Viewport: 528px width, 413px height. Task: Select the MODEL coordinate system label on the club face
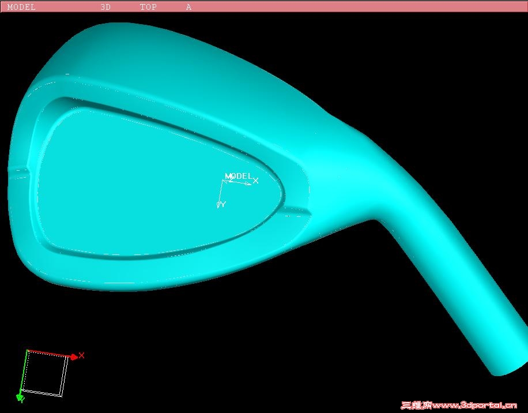point(238,176)
